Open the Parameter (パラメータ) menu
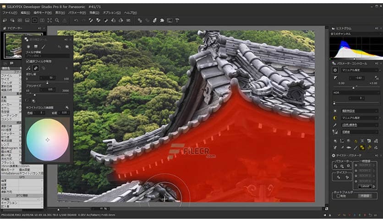 77,13
